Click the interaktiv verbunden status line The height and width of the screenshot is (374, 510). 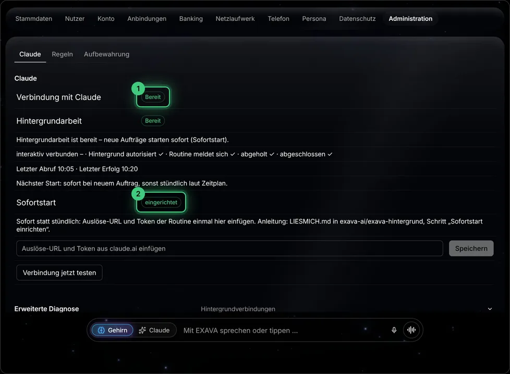tap(174, 154)
